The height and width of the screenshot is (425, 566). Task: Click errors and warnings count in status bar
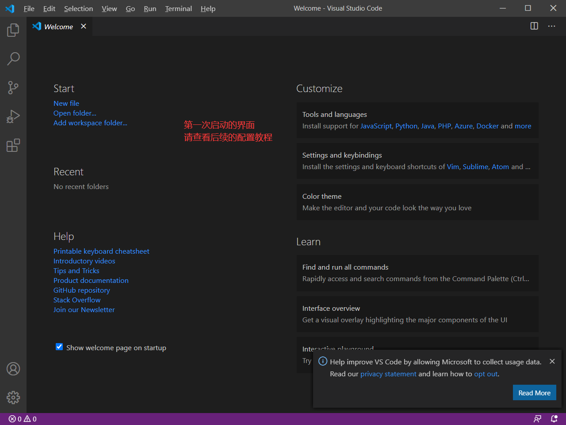23,419
